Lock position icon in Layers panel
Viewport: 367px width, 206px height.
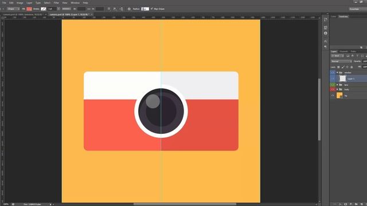click(x=347, y=67)
